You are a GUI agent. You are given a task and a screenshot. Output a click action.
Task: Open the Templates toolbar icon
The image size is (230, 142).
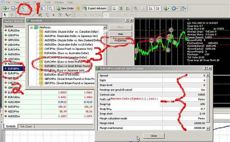[182, 8]
